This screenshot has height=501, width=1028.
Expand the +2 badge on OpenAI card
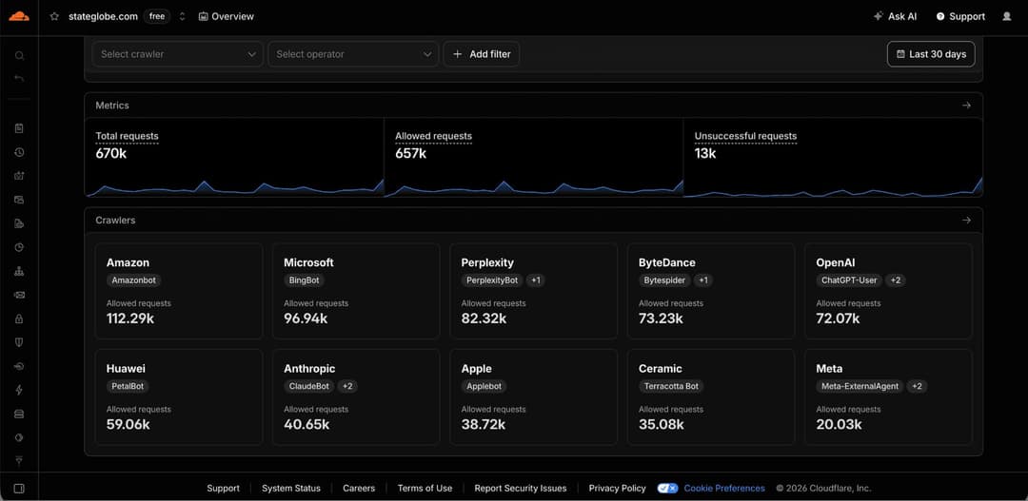[x=895, y=280]
